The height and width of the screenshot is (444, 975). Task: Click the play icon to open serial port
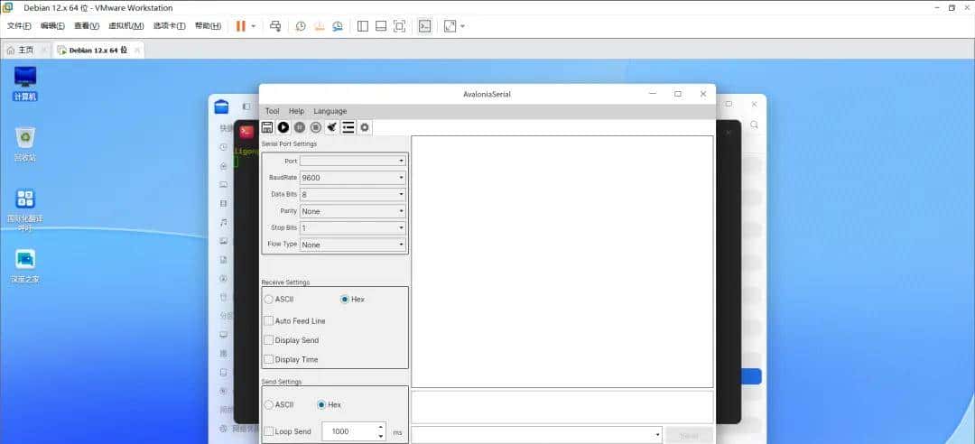pyautogui.click(x=283, y=127)
